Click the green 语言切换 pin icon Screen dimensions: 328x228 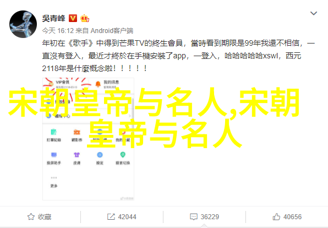pyautogui.click(x=123, y=155)
